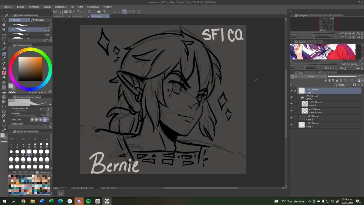Check the box beside Capa 3
The height and width of the screenshot is (205, 364).
[295, 104]
